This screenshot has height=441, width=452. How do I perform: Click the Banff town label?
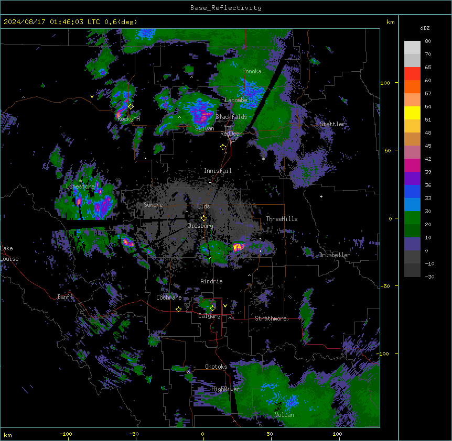point(65,297)
